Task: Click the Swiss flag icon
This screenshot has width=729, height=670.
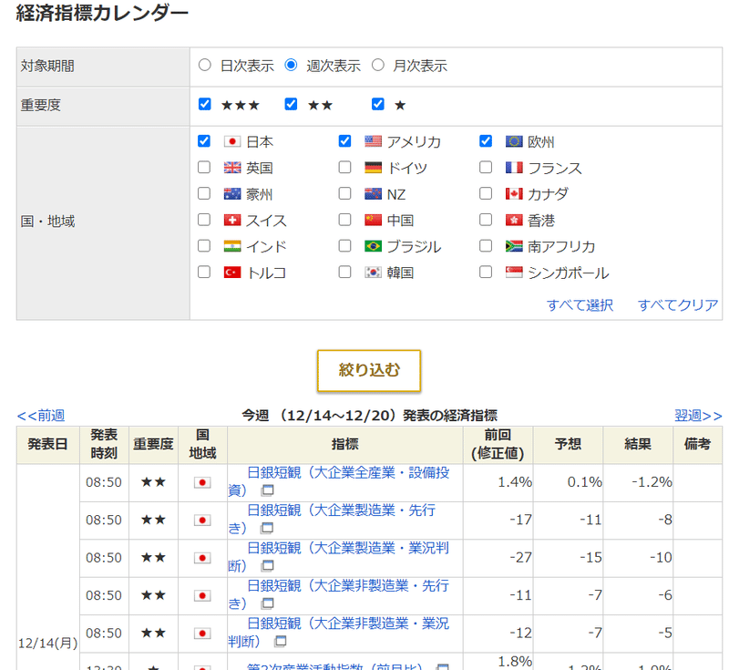Action: click(232, 220)
